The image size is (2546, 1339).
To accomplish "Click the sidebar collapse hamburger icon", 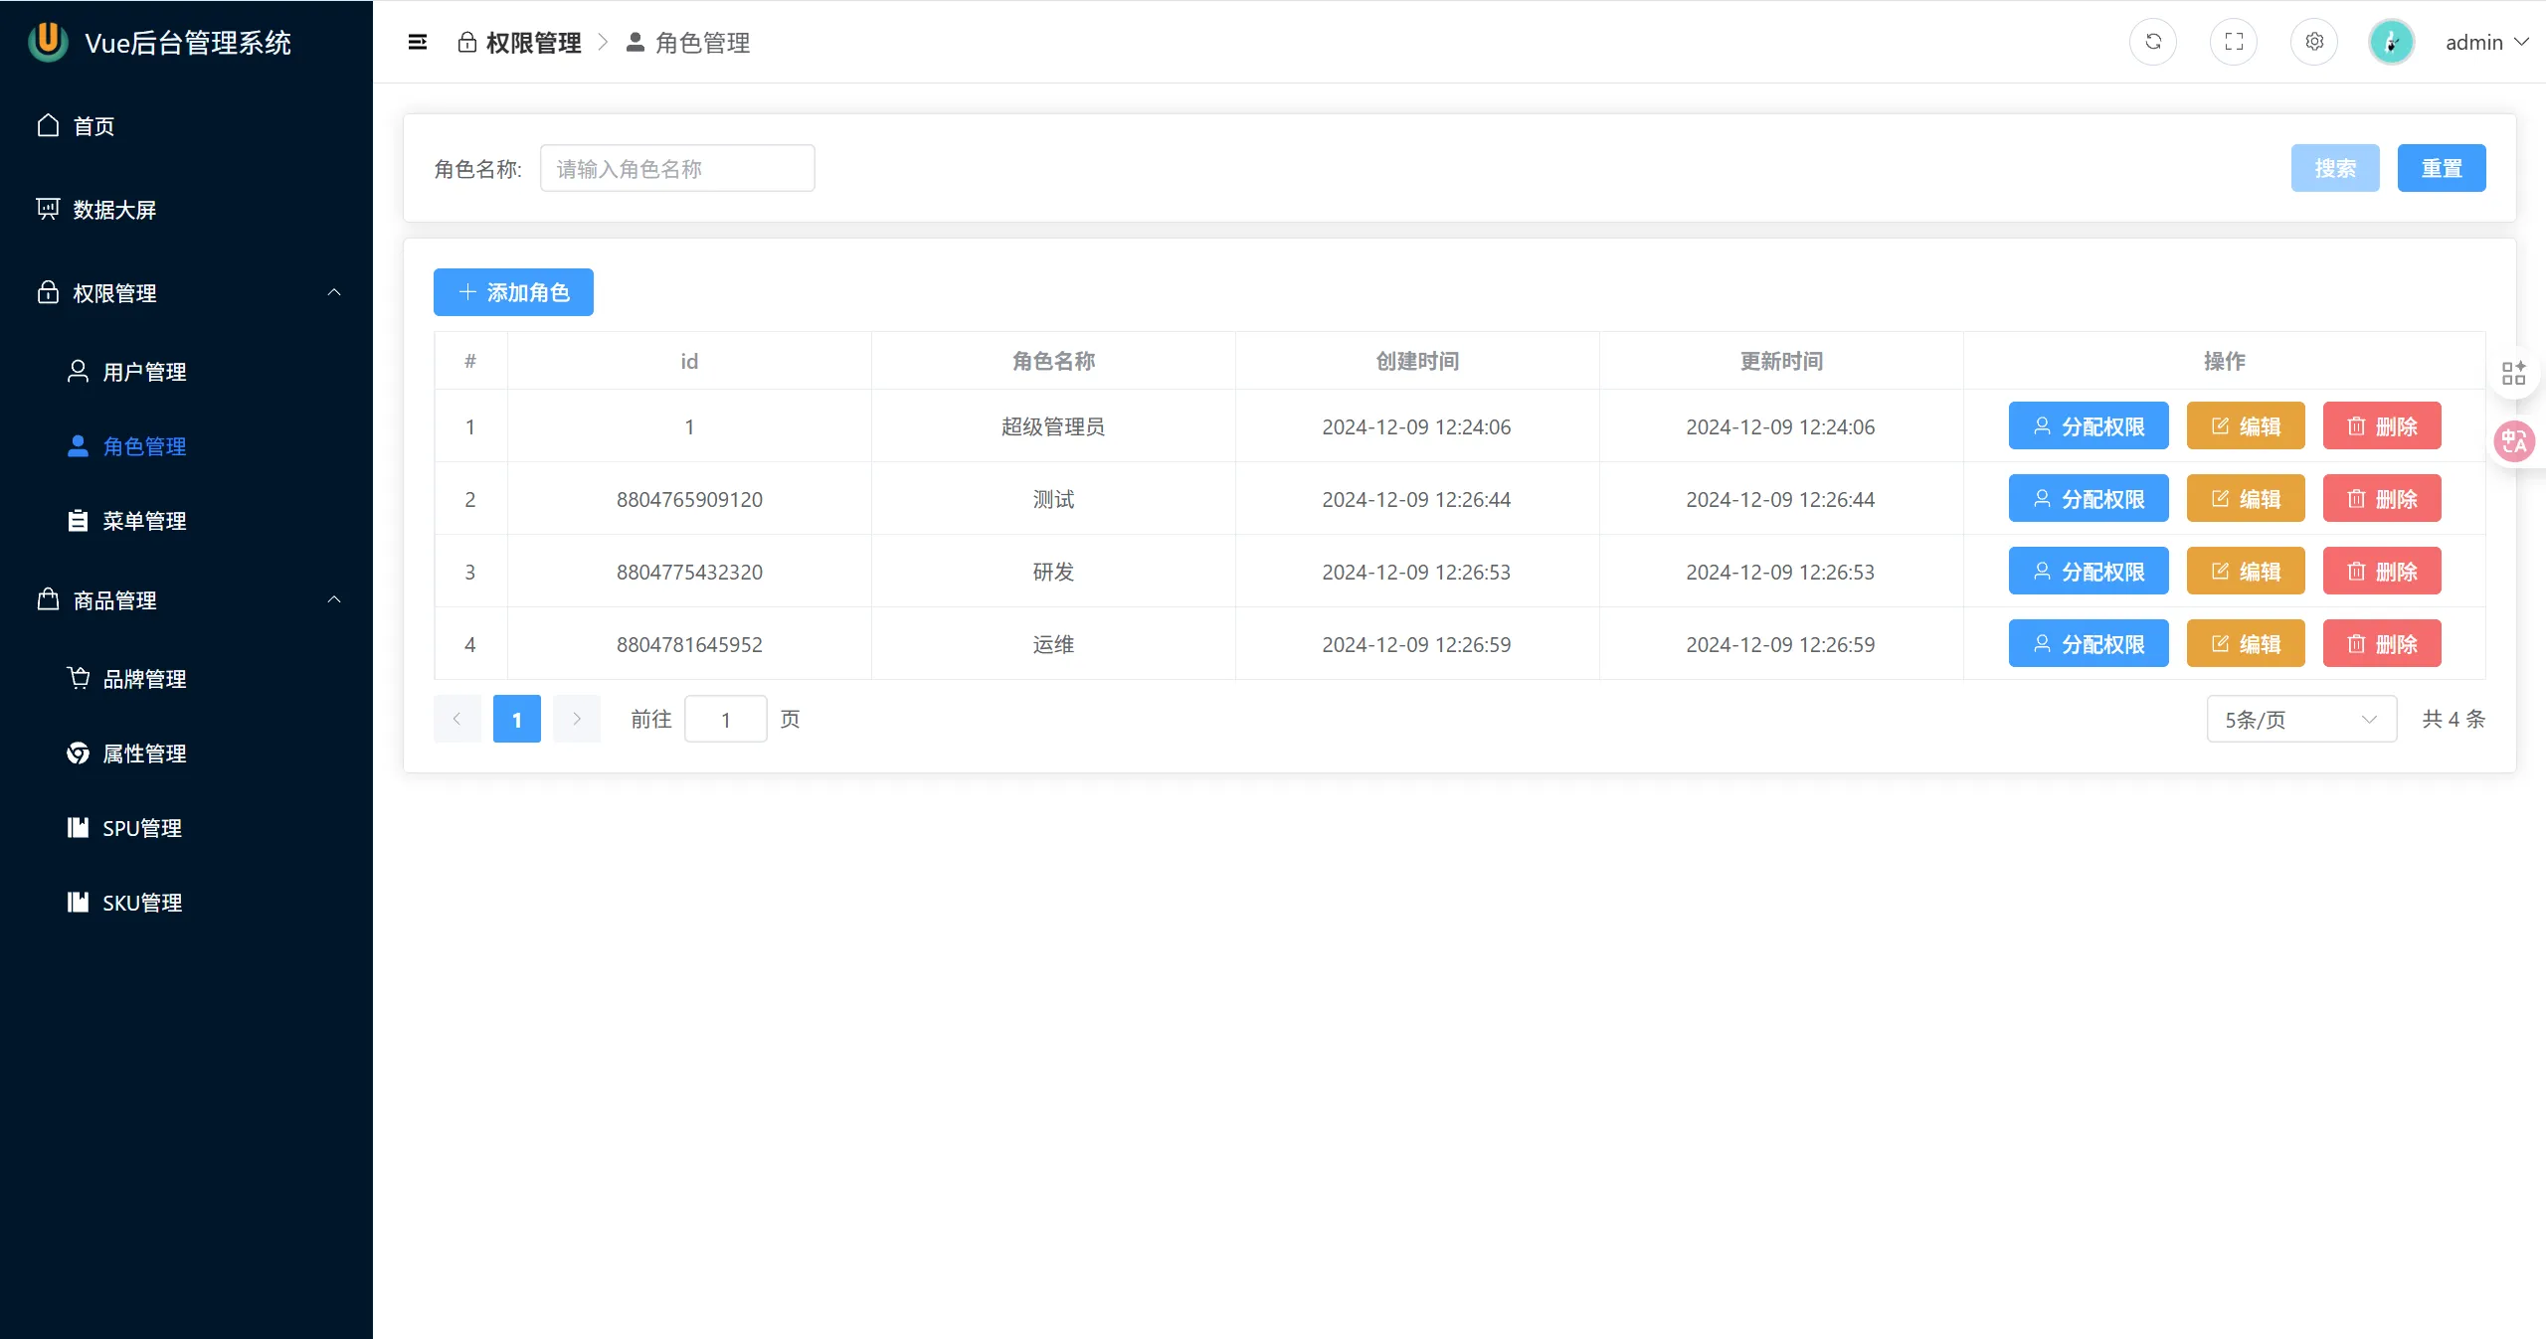I will click(418, 42).
